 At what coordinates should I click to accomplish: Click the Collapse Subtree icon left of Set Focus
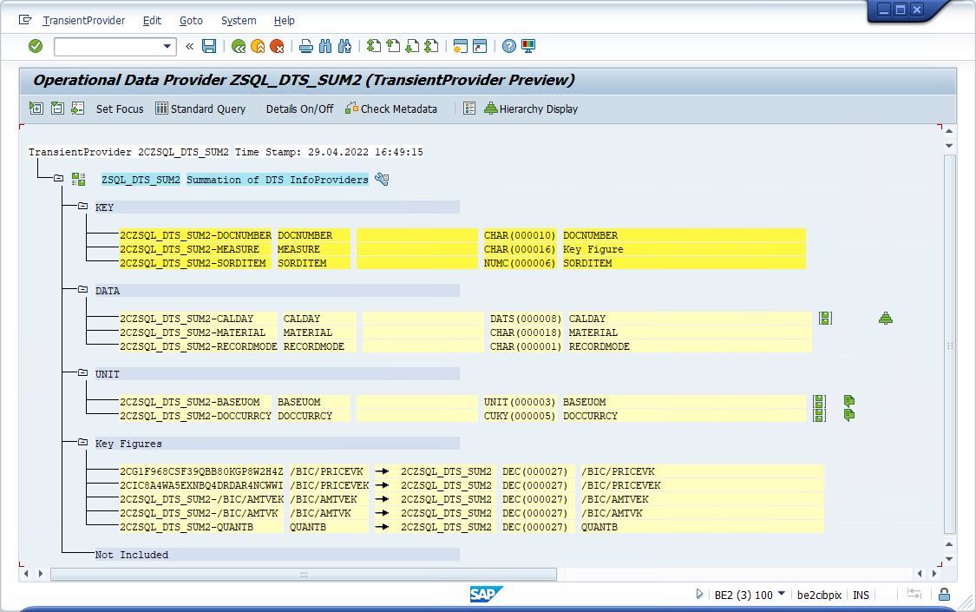[x=57, y=109]
